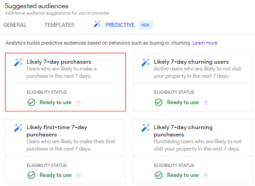Switch to the GENERAL tab
Screen dimensions: 255x186
coord(15,25)
